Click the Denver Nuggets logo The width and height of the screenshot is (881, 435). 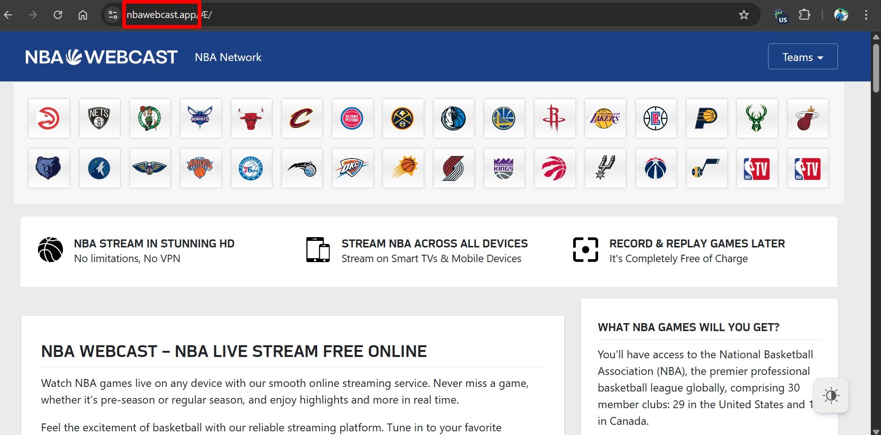coord(403,118)
